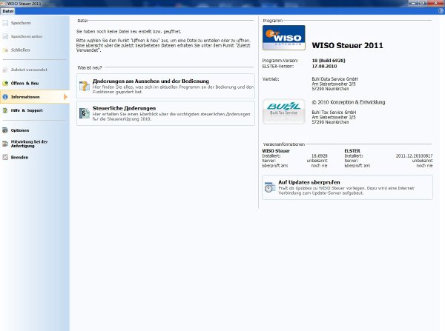This screenshot has width=445, height=331.
Task: Click the arrow beside Informationen
Action: pos(65,97)
